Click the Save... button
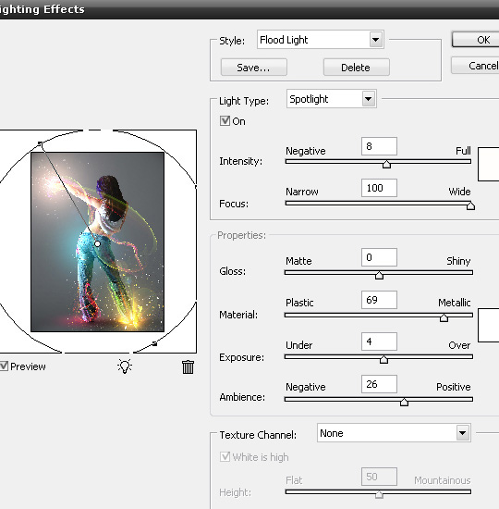Image resolution: width=499 pixels, height=509 pixels. pyautogui.click(x=253, y=68)
